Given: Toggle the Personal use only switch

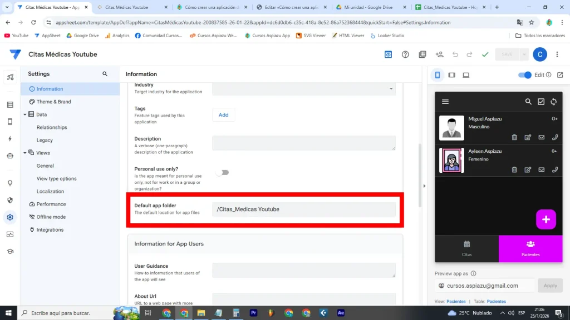Looking at the screenshot, I should (223, 172).
